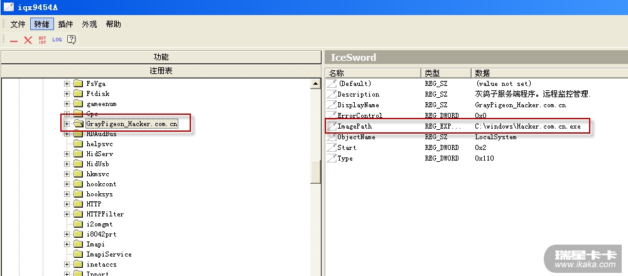Select the inetaccs key label
The width and height of the screenshot is (628, 276).
point(101,265)
